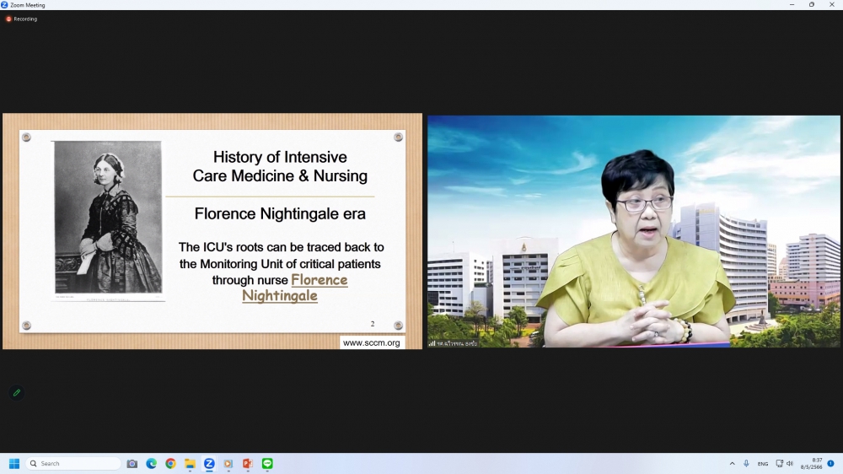Screen dimensions: 843x474
Task: Launch Microsoft Edge from taskbar
Action: (x=152, y=464)
